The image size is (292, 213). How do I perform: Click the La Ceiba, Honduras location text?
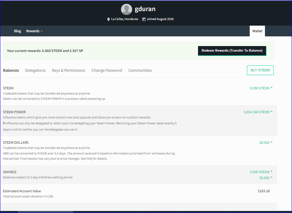point(124,19)
